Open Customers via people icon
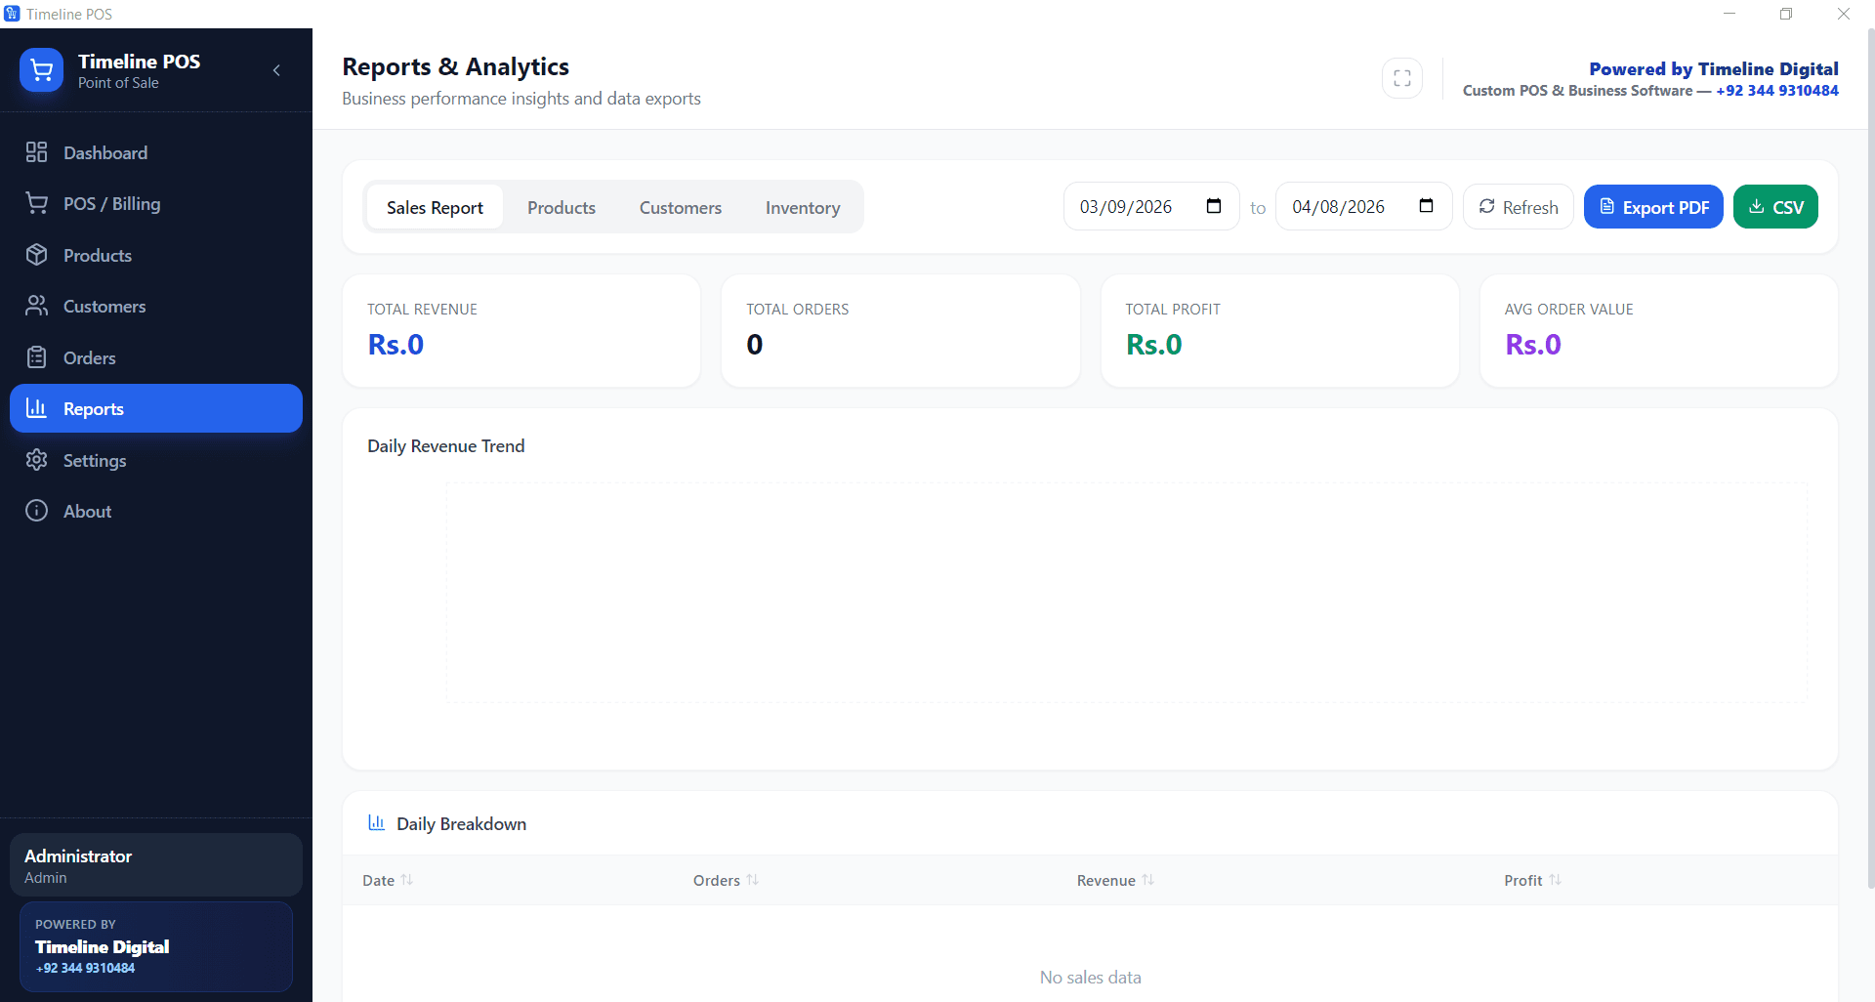This screenshot has width=1875, height=1002. 37,306
